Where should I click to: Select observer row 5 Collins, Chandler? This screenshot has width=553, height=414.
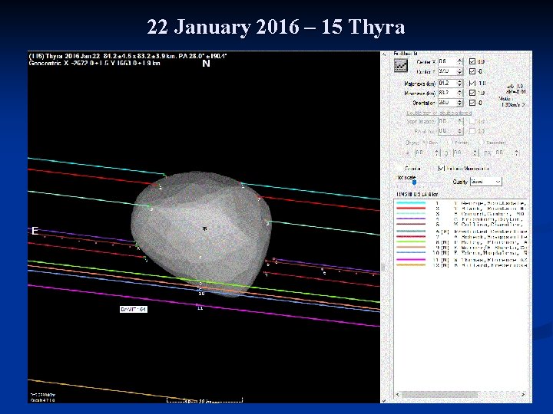461,224
